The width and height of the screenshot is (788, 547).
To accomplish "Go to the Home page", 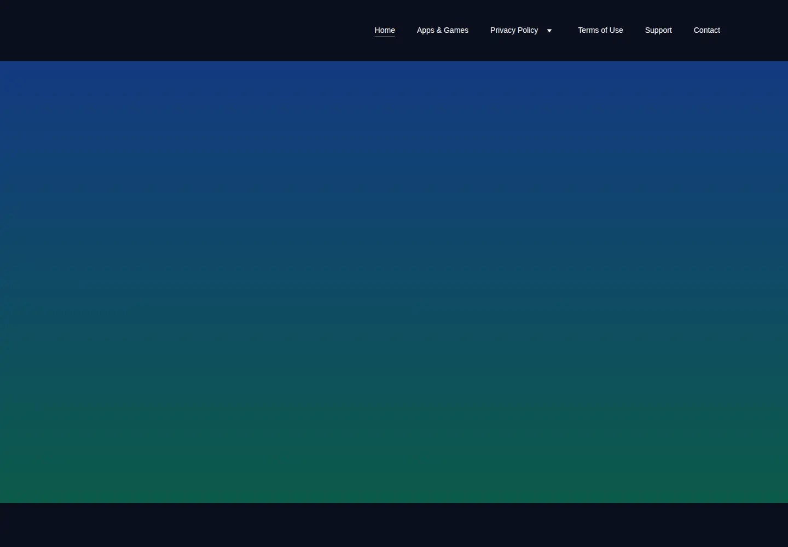I will click(x=385, y=30).
